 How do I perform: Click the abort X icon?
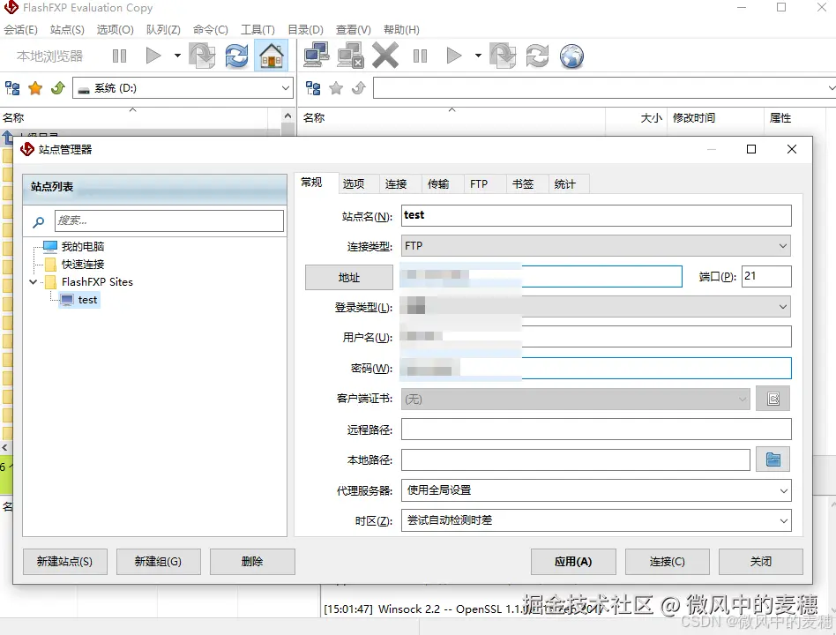pyautogui.click(x=385, y=56)
